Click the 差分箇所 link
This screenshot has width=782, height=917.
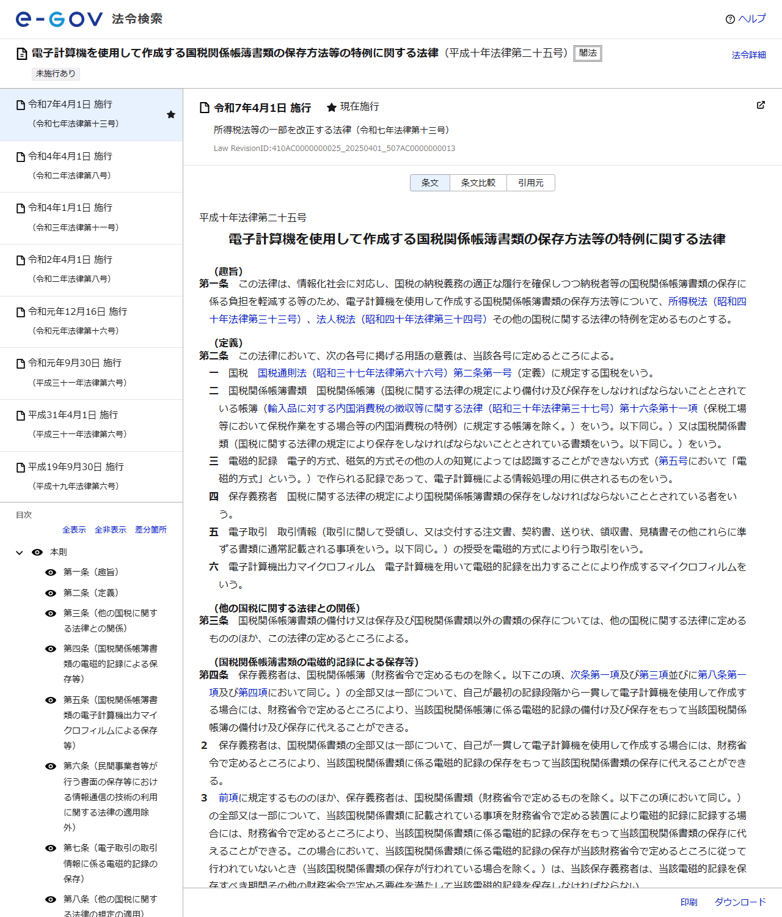[151, 529]
